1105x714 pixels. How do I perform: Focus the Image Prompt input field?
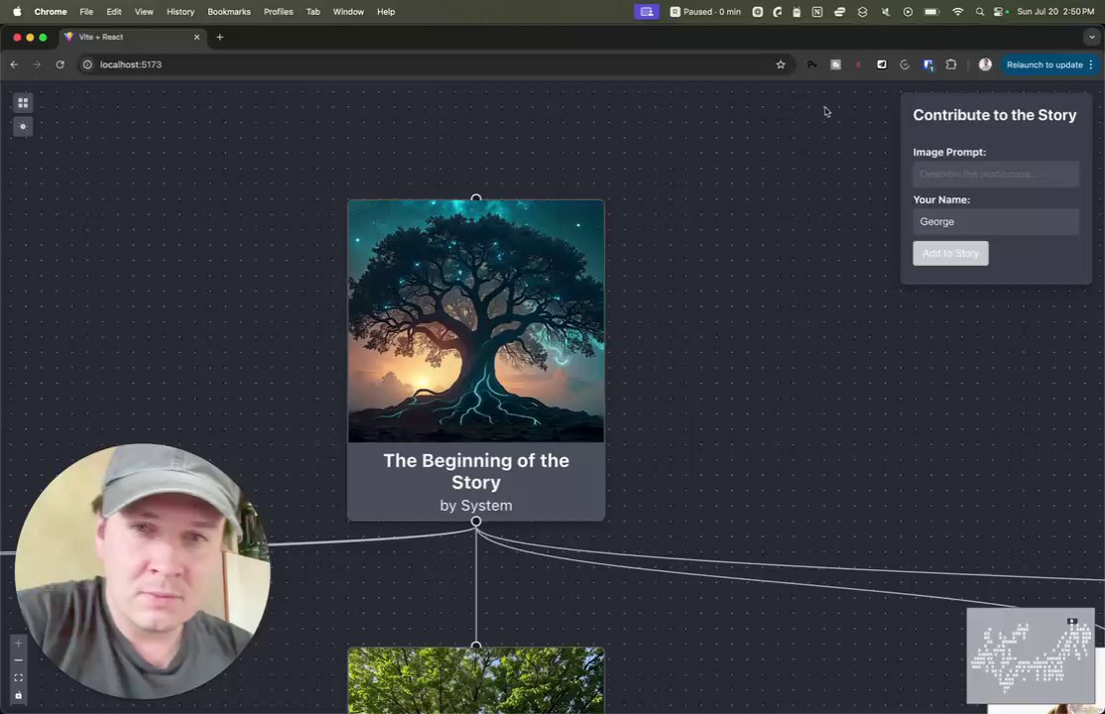click(995, 175)
